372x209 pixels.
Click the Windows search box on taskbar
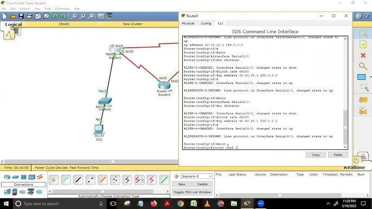tap(59, 204)
